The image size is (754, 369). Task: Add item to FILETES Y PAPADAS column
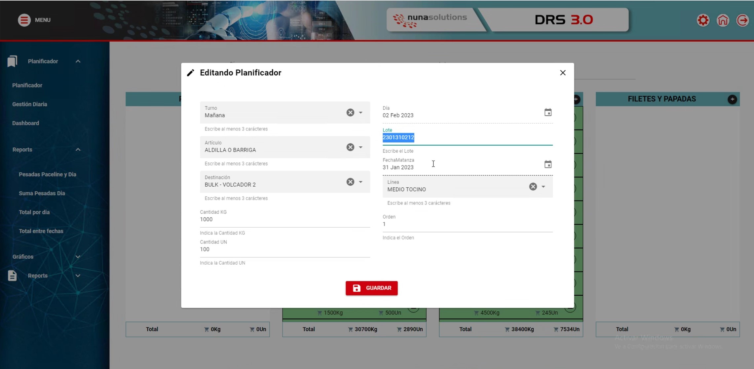(x=732, y=99)
